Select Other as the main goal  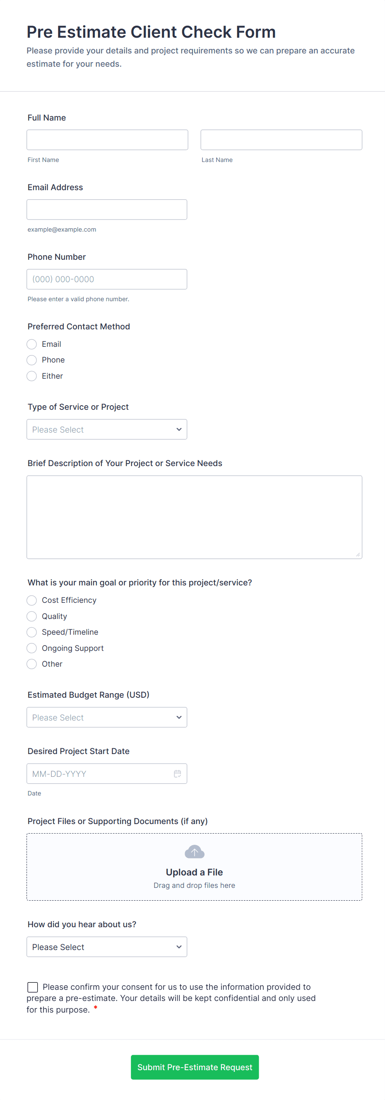[31, 664]
